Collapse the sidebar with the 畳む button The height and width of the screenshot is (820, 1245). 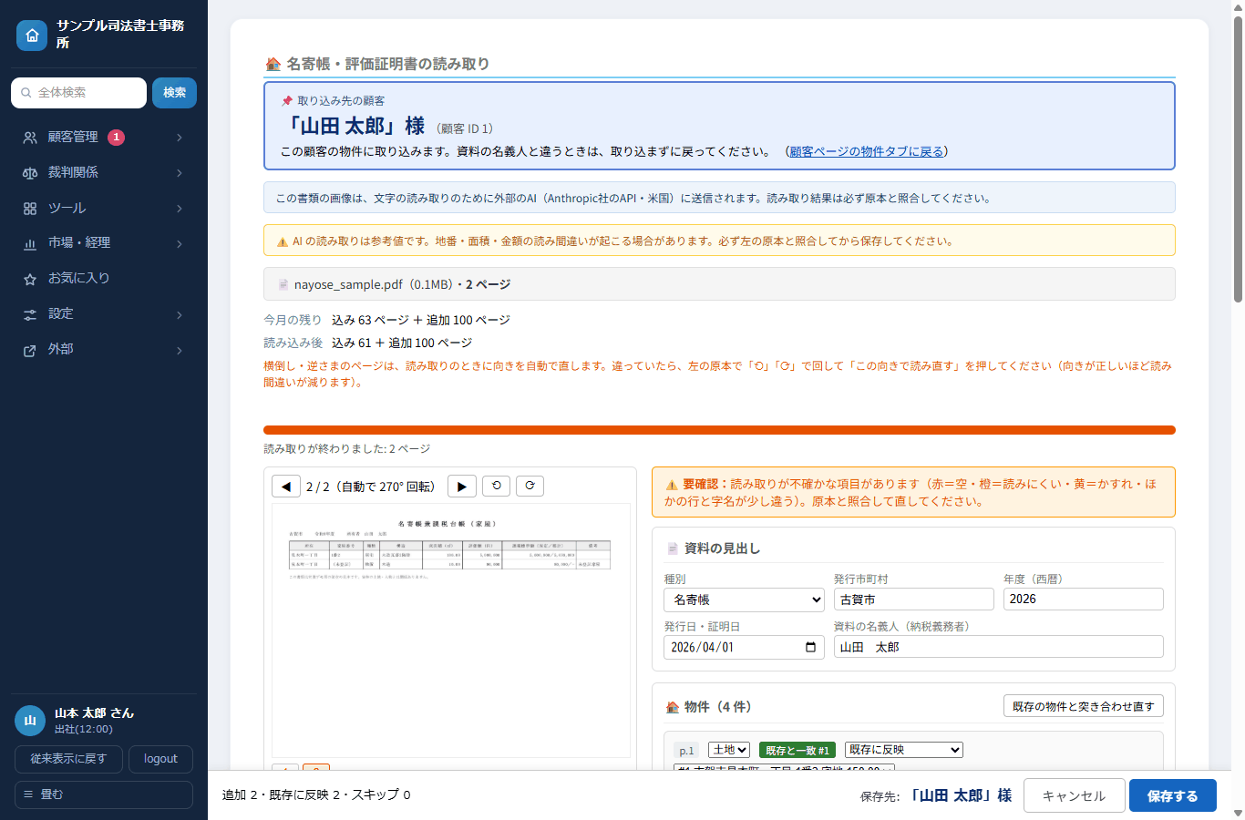[x=104, y=794]
